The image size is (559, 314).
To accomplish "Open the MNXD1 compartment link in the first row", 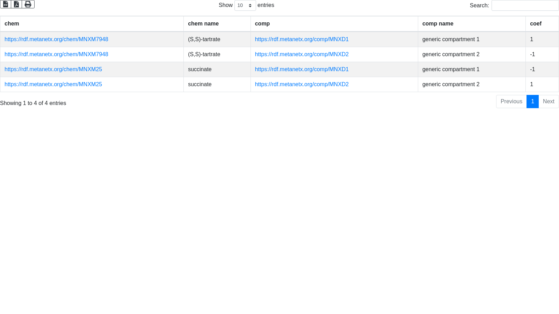I will tap(302, 39).
